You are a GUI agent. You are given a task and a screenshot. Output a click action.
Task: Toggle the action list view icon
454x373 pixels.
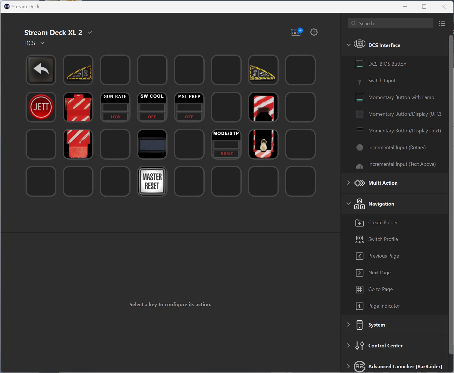442,24
